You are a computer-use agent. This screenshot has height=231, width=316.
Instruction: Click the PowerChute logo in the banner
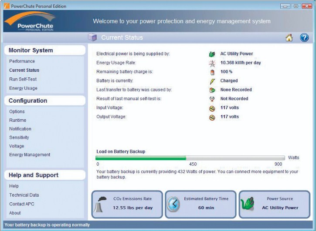[x=30, y=21]
